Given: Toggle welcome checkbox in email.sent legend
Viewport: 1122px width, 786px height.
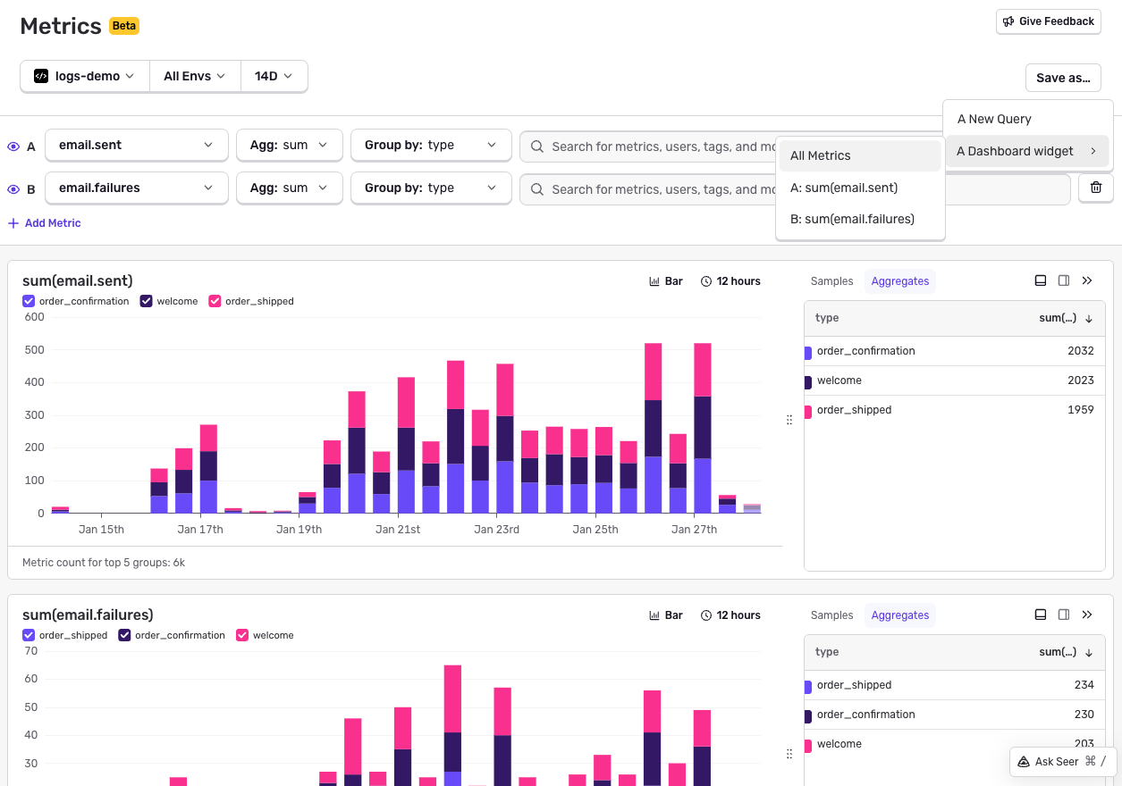Looking at the screenshot, I should tap(147, 301).
